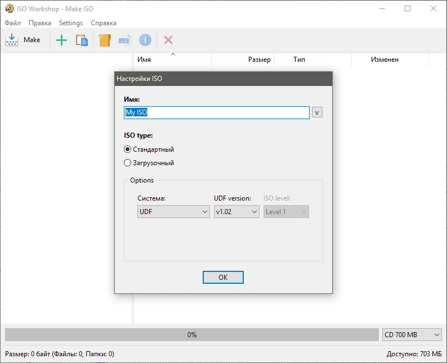Screen dimensions: 447x363
Task: Click the ISO Workshop app logo icon
Action: (x=9, y=8)
